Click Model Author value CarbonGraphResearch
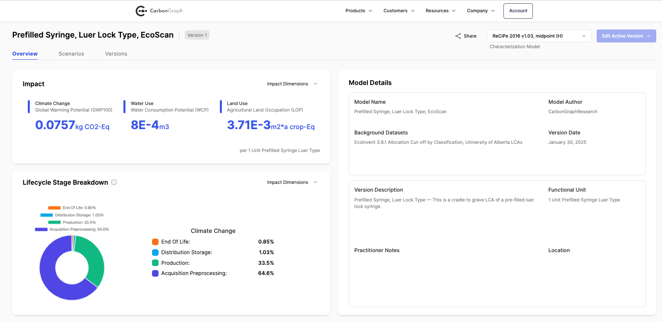Image resolution: width=662 pixels, height=322 pixels. [573, 112]
